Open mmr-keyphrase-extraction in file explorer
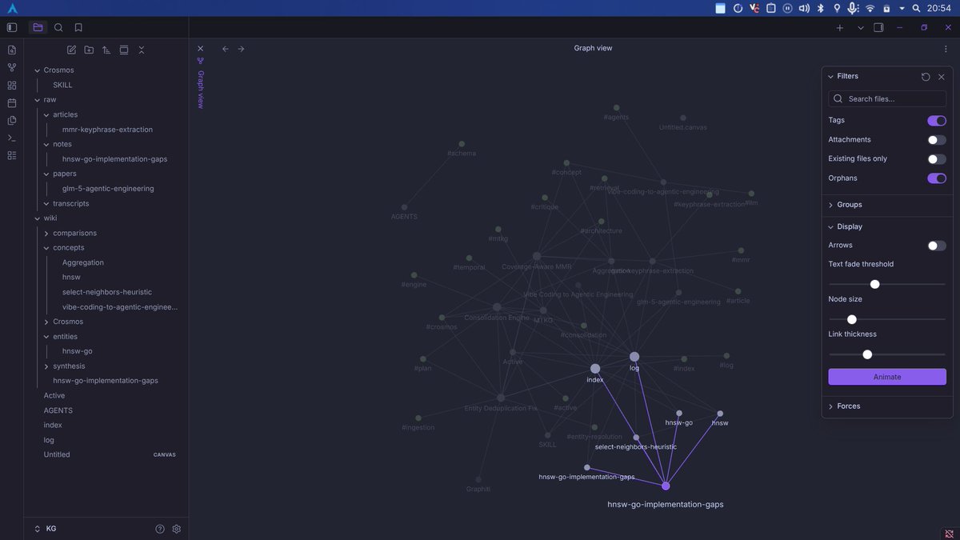 pyautogui.click(x=107, y=130)
